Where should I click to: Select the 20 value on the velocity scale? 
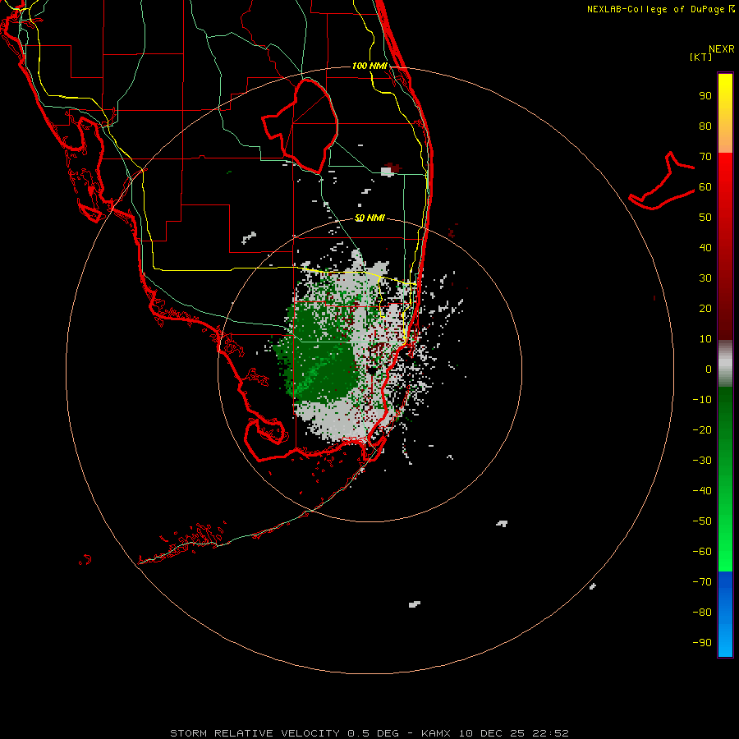[x=705, y=309]
